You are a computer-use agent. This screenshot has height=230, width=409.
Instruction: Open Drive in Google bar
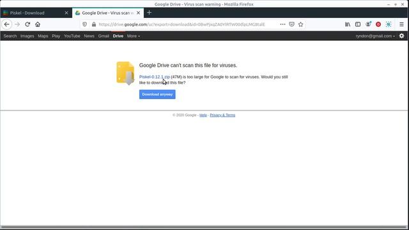118,36
